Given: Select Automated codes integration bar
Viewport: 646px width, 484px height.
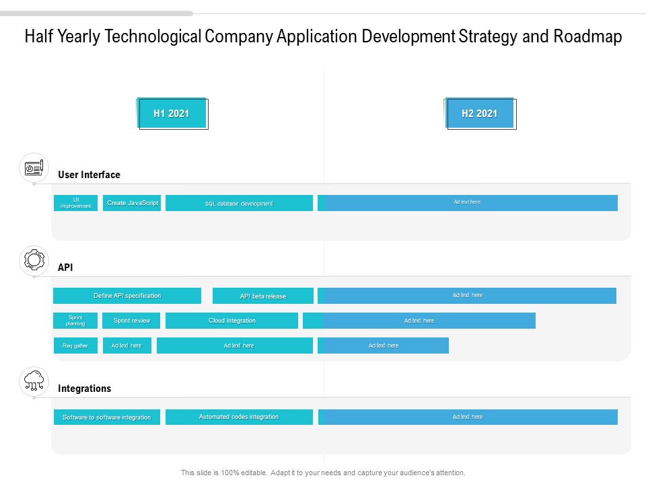Looking at the screenshot, I should (x=239, y=417).
